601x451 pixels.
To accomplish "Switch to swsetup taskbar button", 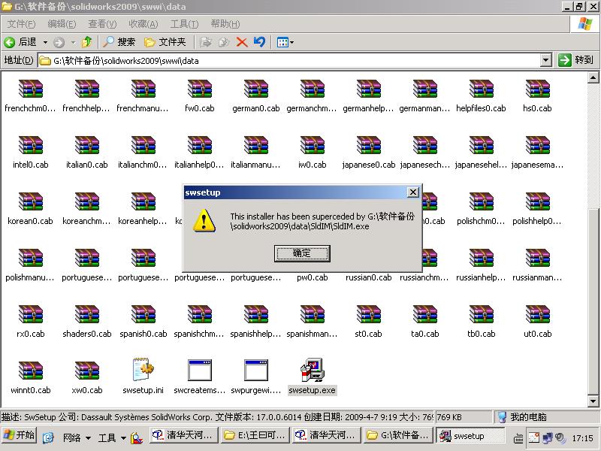I will (x=471, y=436).
